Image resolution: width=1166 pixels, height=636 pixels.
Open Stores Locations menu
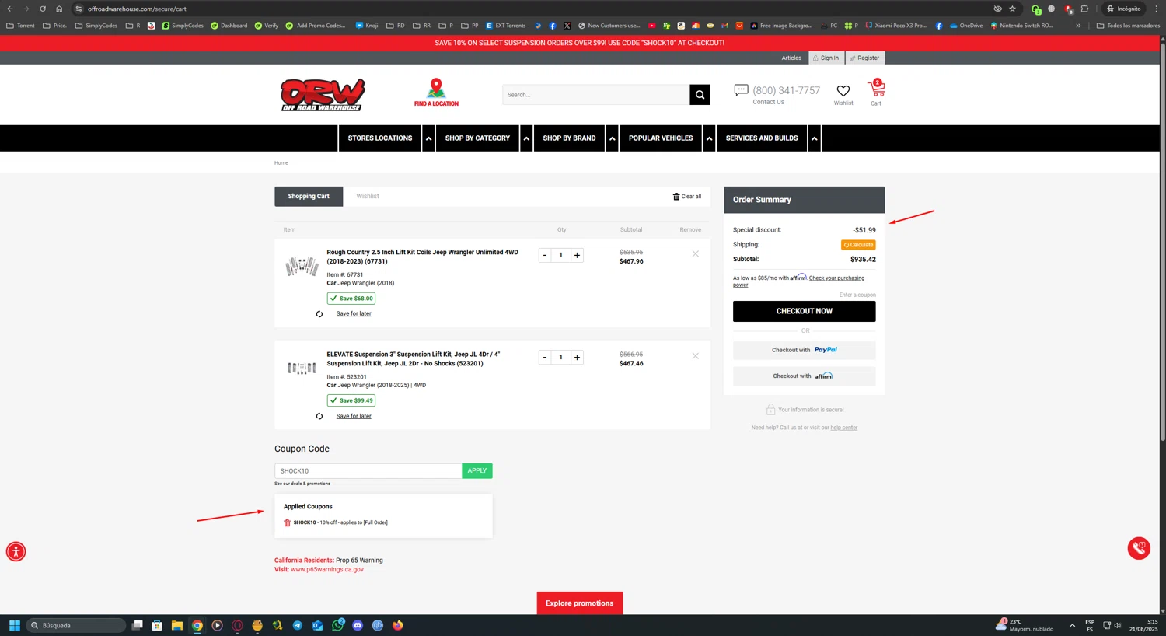pos(380,138)
